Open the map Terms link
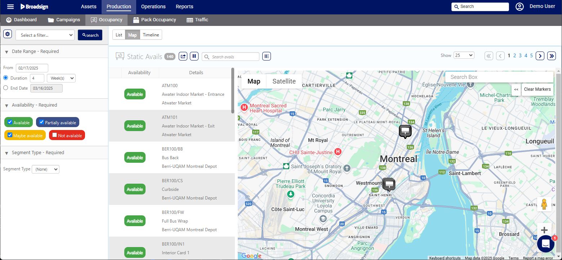This screenshot has width=562, height=260. pos(513,258)
